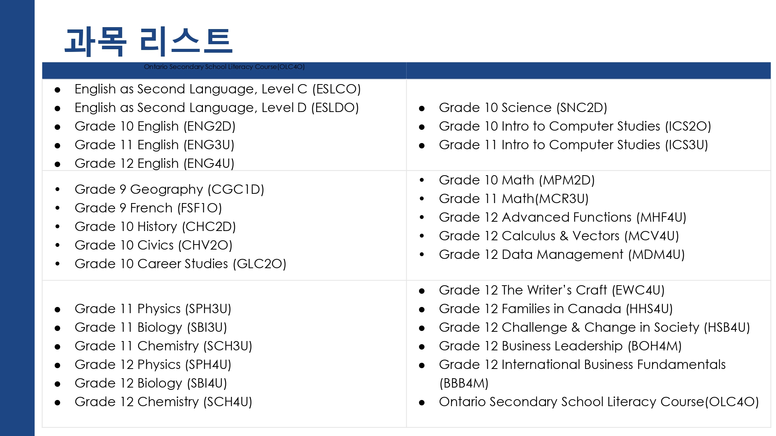This screenshot has height=436, width=776.
Task: Select Grade 9 French (FSF1O) line
Action: click(x=148, y=208)
